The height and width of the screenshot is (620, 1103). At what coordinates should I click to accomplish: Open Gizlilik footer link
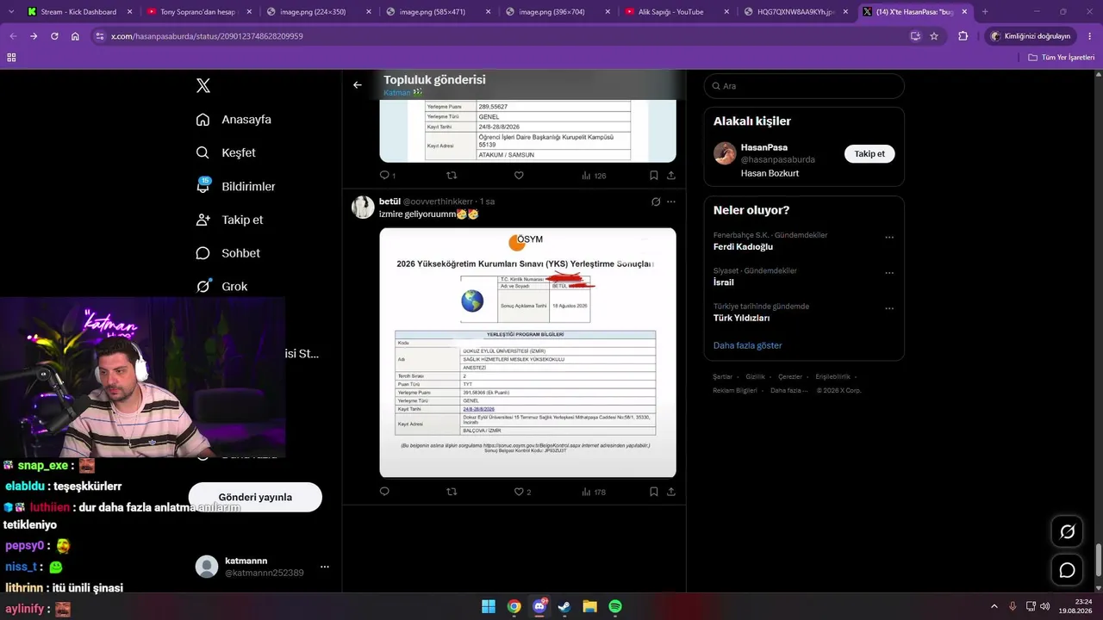pos(755,376)
